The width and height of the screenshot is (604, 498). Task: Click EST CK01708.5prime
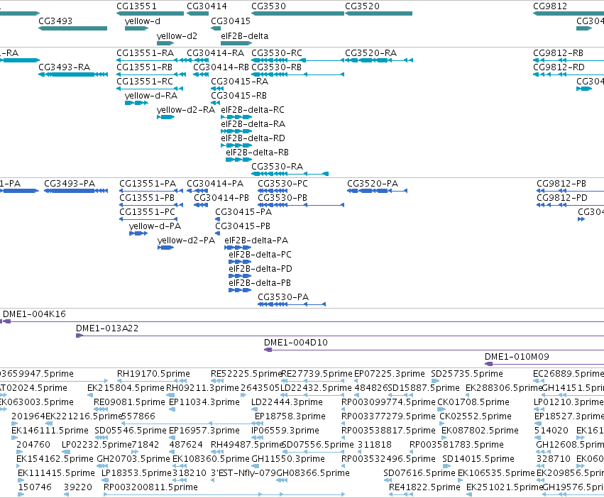(473, 402)
